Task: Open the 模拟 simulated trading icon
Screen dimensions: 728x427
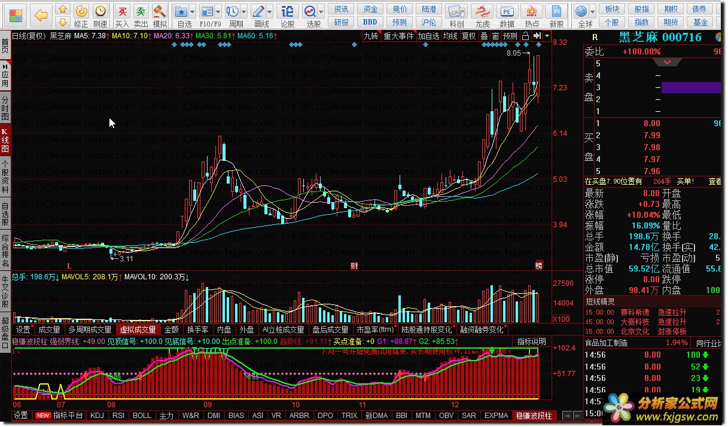Action: click(x=160, y=16)
